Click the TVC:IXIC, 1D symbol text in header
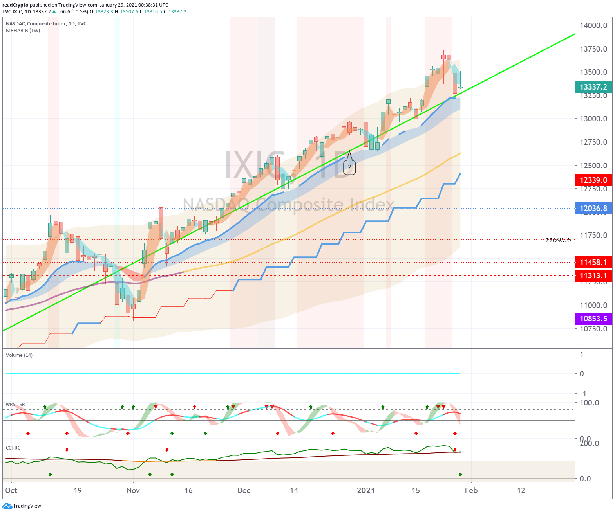Screen dimensions: 615x513 [16, 11]
